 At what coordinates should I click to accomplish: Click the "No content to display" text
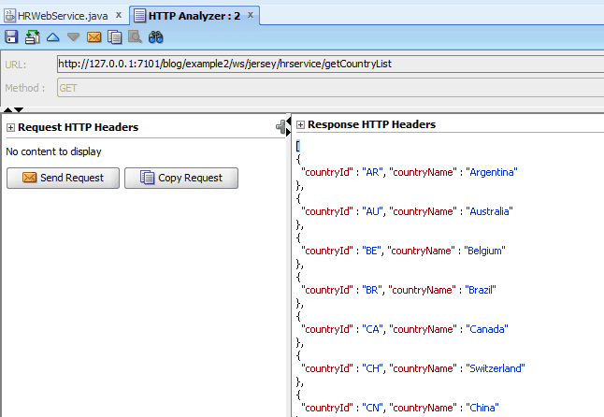(x=53, y=151)
